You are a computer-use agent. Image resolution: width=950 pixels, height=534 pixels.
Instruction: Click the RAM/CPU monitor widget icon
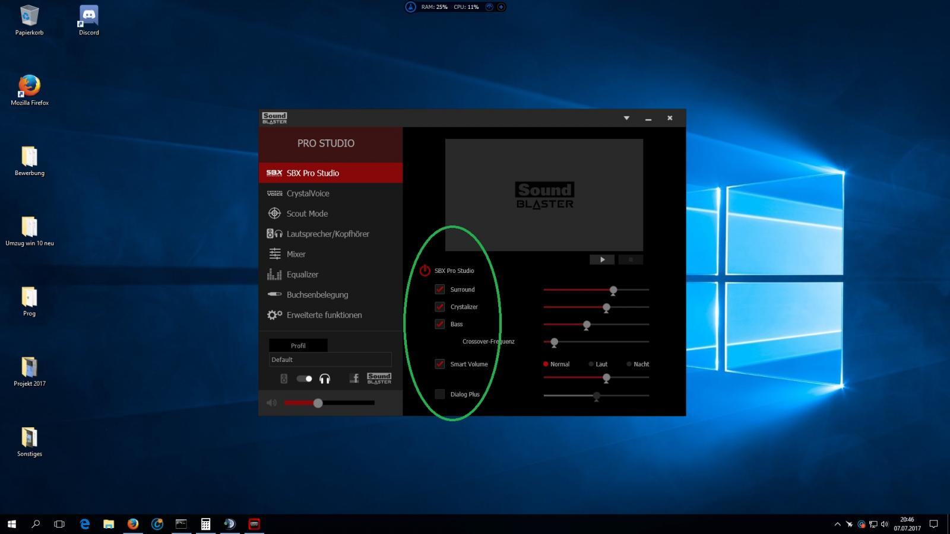pos(410,7)
